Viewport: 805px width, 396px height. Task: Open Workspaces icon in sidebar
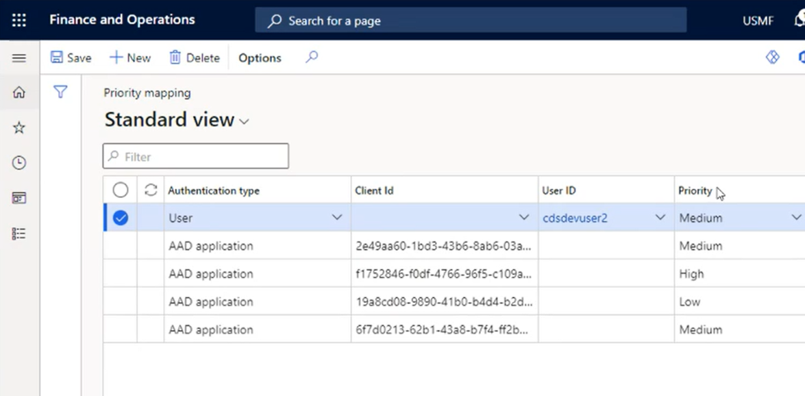tap(19, 198)
